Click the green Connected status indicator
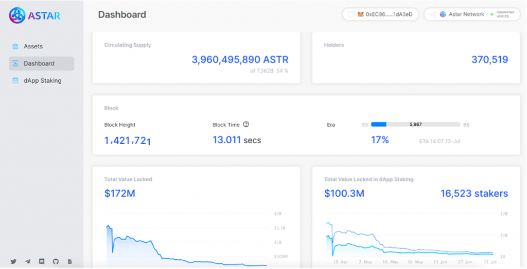Screen dimensions: 527x269 tap(492, 14)
